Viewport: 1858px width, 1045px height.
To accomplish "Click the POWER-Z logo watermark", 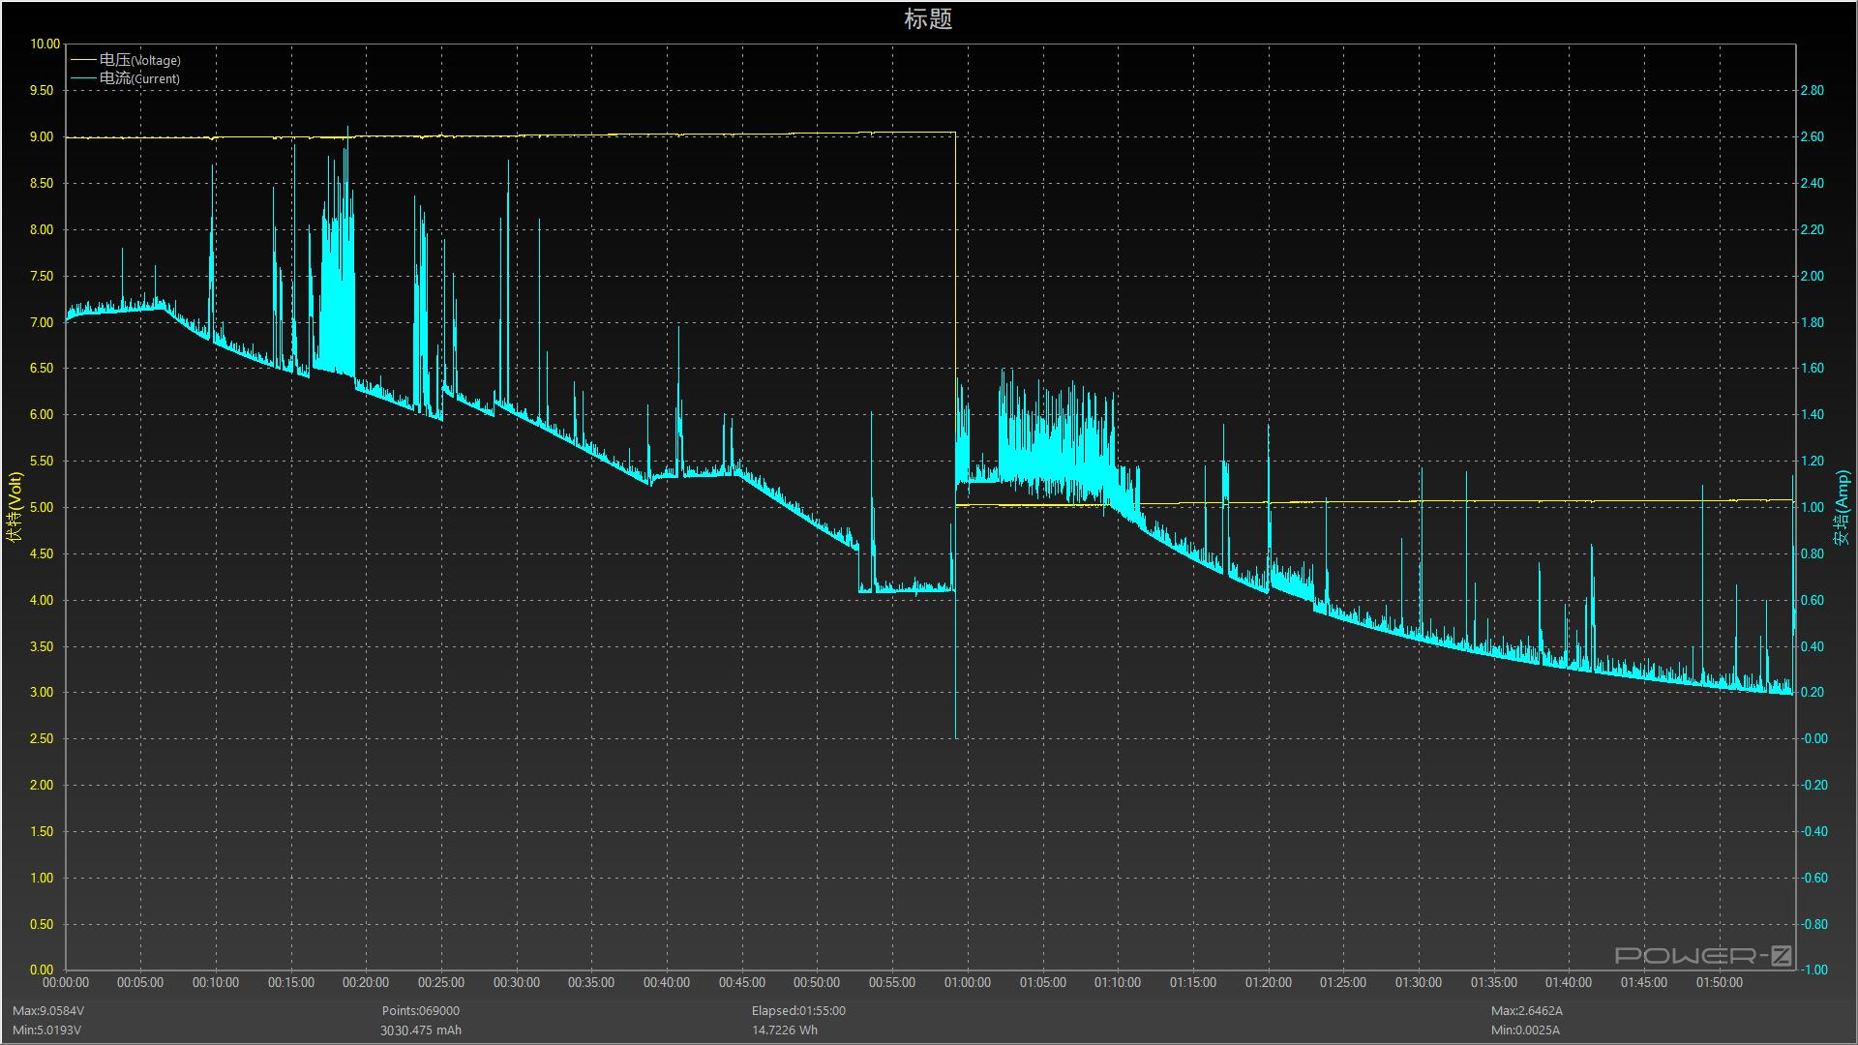I will coord(1703,956).
